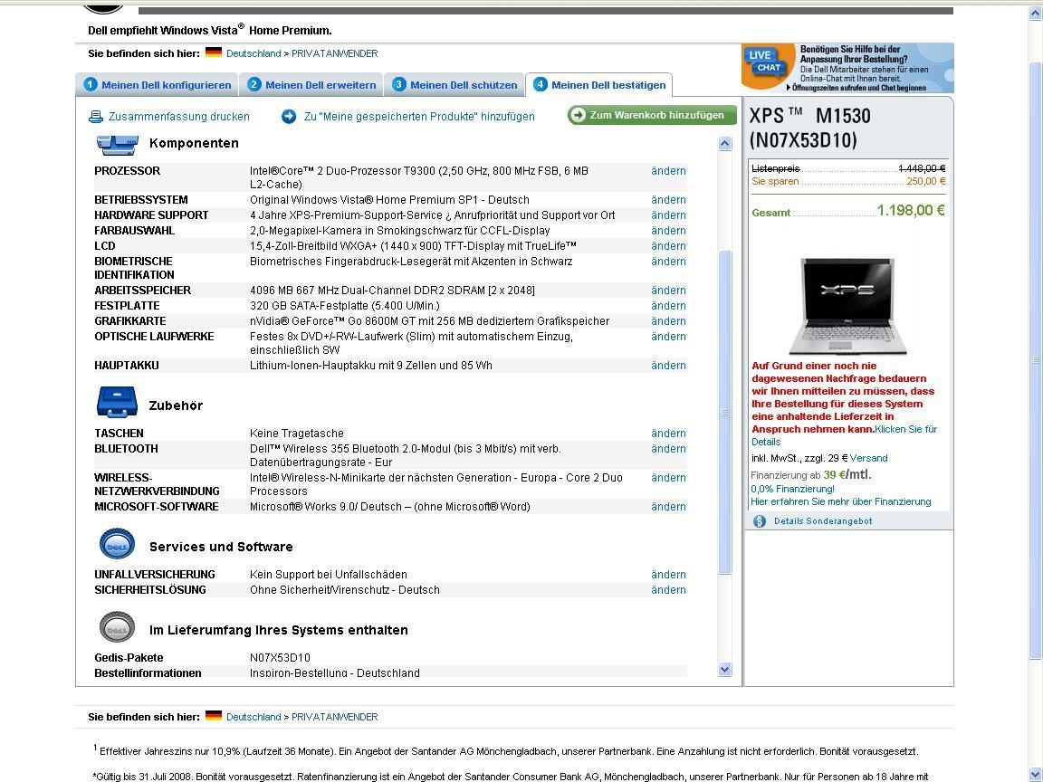Click the printer icon for Zusammenfassung drucken
This screenshot has width=1043, height=782.
point(96,117)
